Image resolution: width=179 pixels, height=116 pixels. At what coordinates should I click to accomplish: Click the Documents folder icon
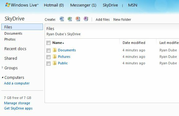click(x=55, y=50)
